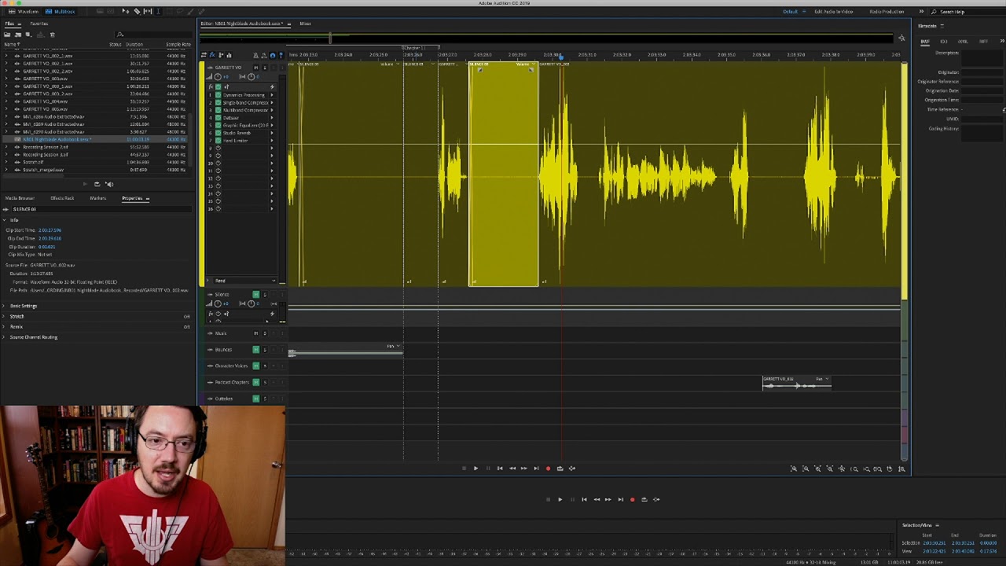Unmute the Bounces track
The height and width of the screenshot is (566, 1006).
[x=256, y=350]
